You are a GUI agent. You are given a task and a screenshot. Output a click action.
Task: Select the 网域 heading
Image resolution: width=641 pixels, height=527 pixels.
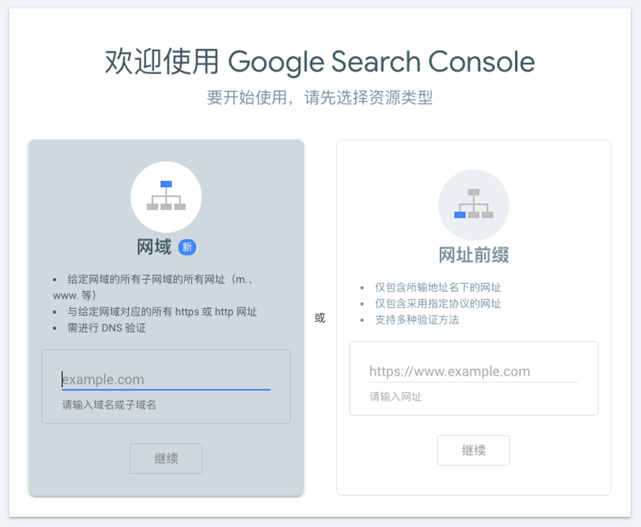[154, 247]
